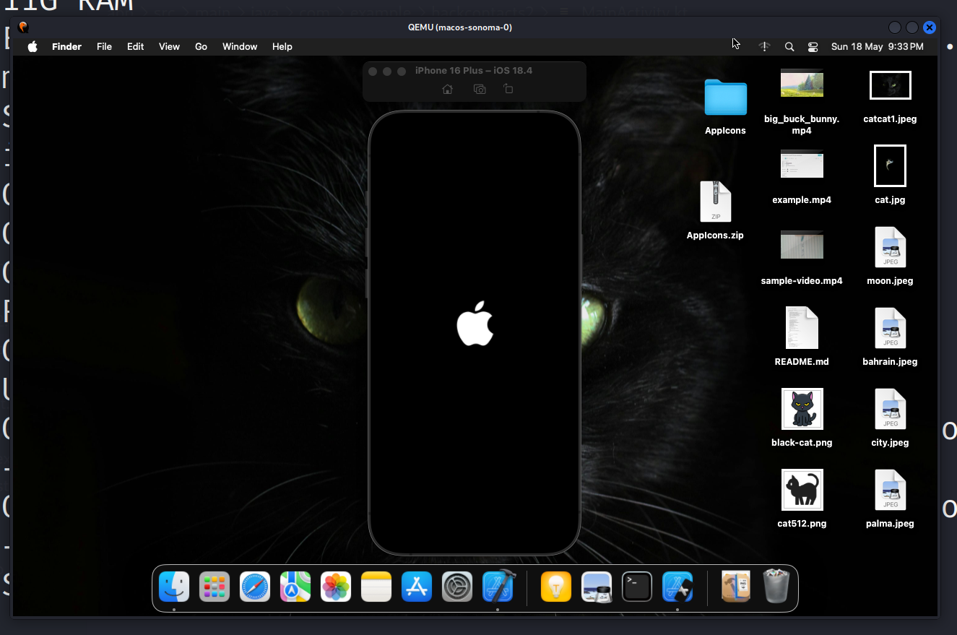Open Notes from the Dock
The image size is (957, 635).
[x=376, y=587]
